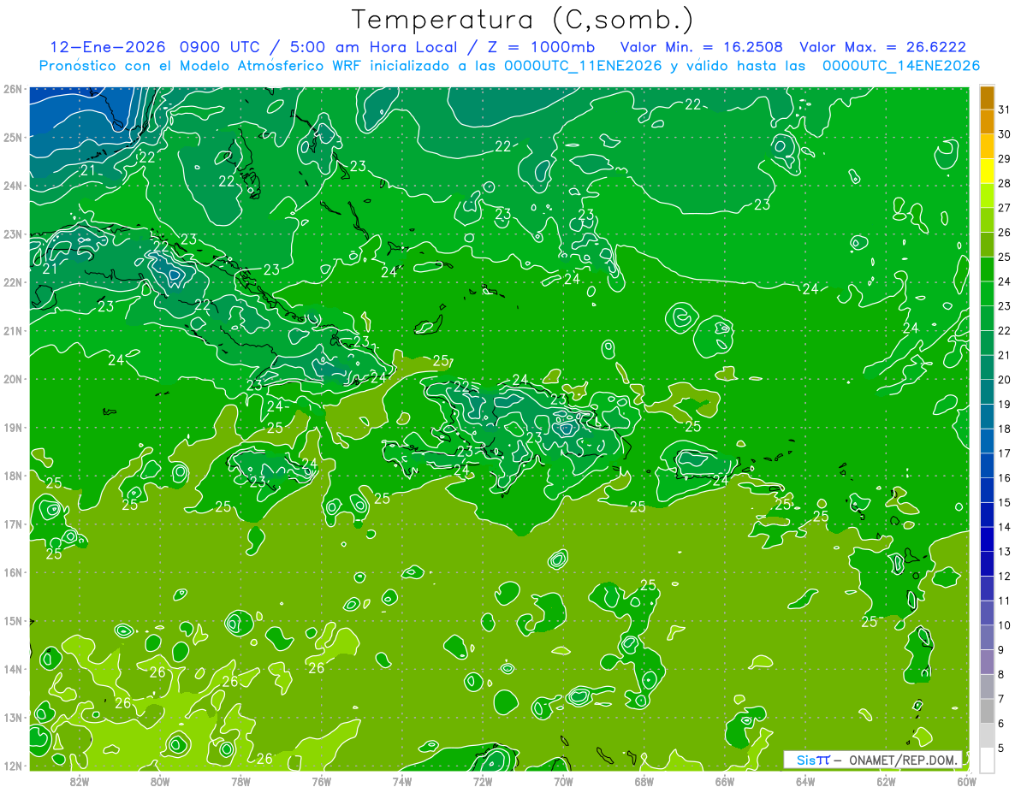The width and height of the screenshot is (1027, 793).
Task: Click the latitude label '24N'
Action: tap(13, 186)
